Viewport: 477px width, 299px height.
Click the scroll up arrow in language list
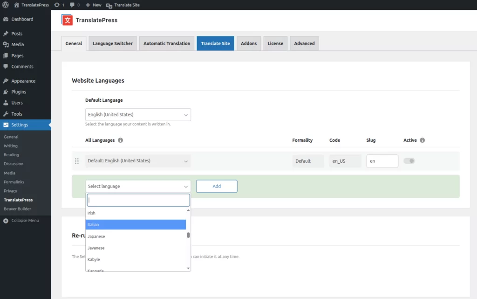(188, 210)
